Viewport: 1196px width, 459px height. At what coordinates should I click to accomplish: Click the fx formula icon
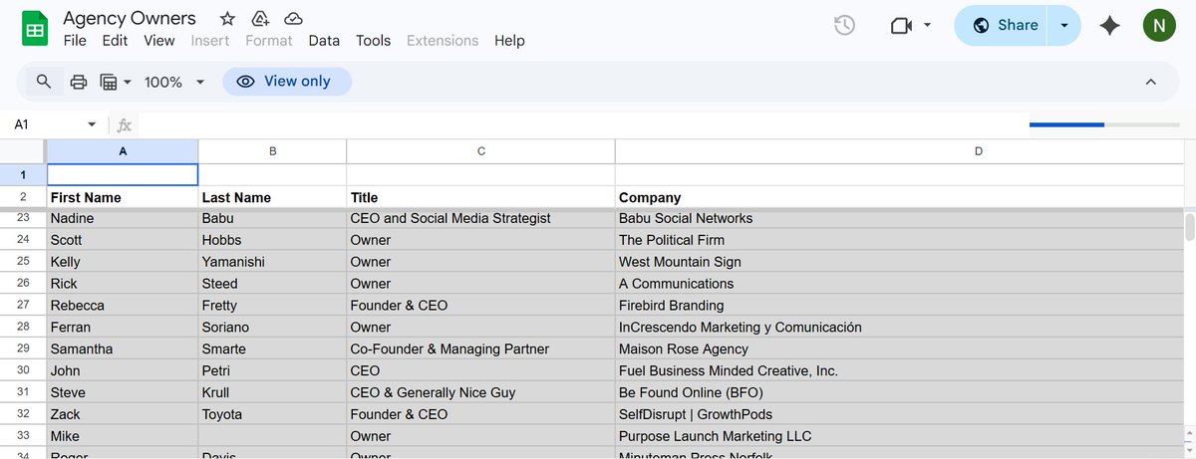coord(125,125)
